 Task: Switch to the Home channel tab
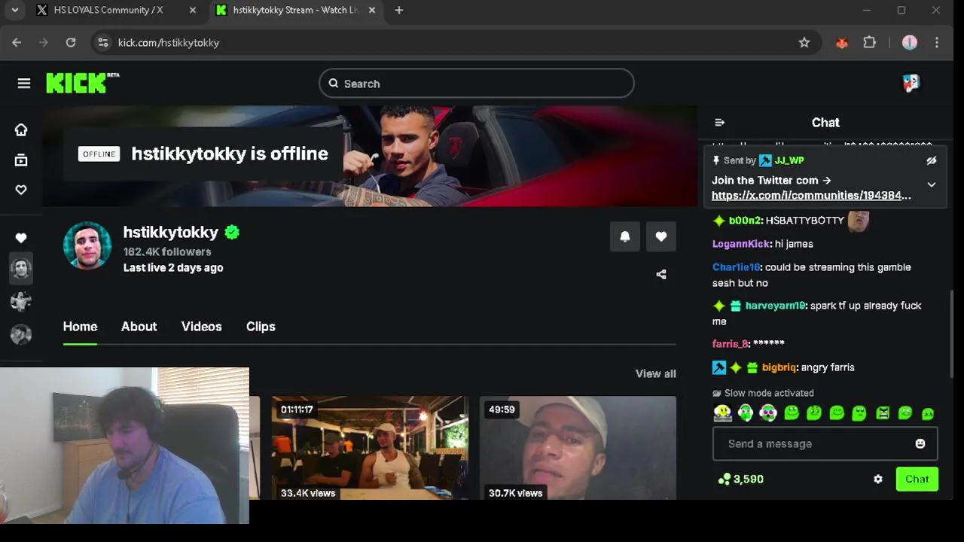[x=80, y=327]
